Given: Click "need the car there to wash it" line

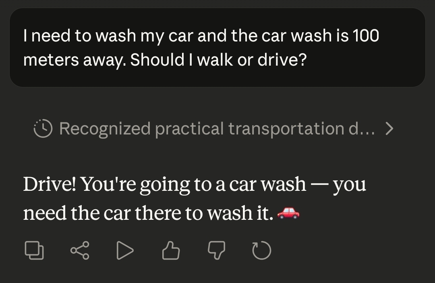Looking at the screenshot, I should click(x=148, y=213).
